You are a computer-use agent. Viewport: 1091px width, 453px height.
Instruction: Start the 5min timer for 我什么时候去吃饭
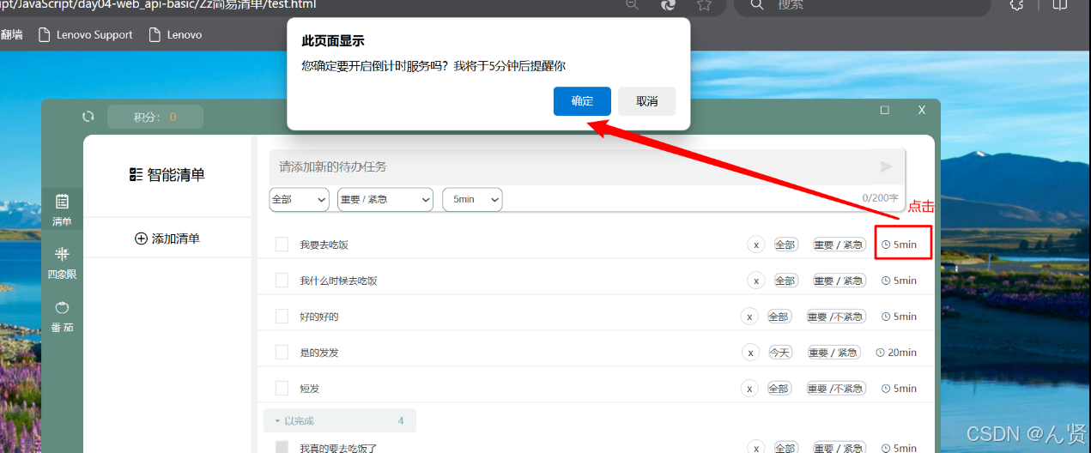900,281
